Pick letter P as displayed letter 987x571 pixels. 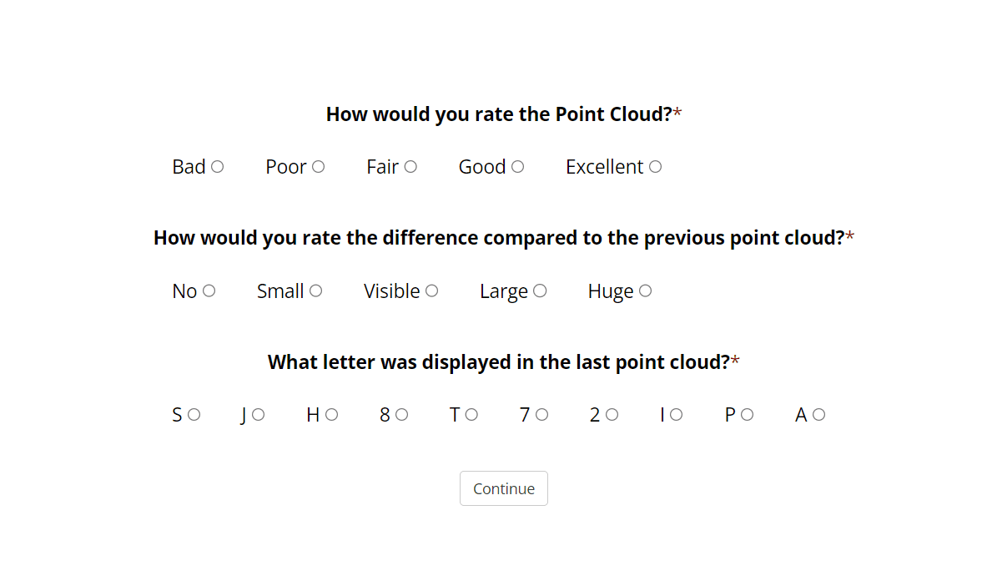pos(747,414)
